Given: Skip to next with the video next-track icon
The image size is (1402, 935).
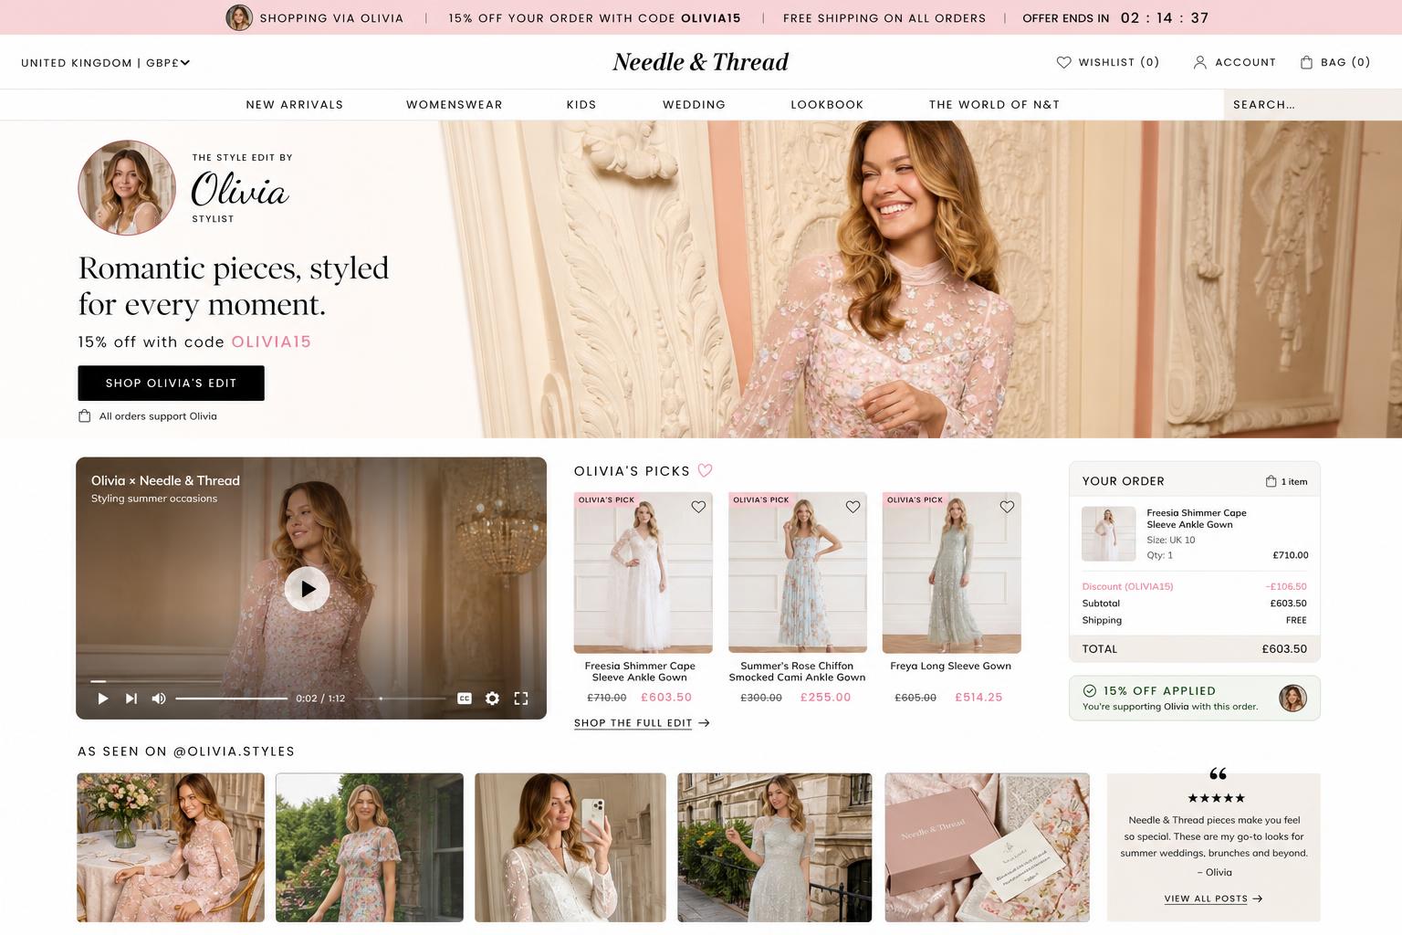Looking at the screenshot, I should point(131,699).
